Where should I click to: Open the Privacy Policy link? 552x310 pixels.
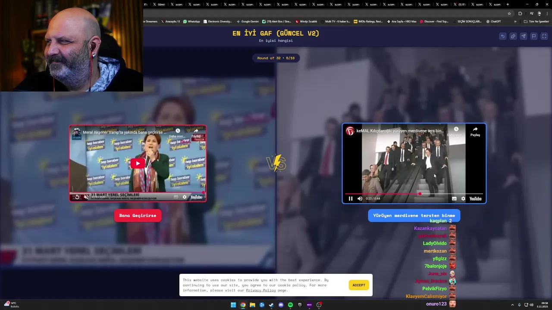click(261, 290)
